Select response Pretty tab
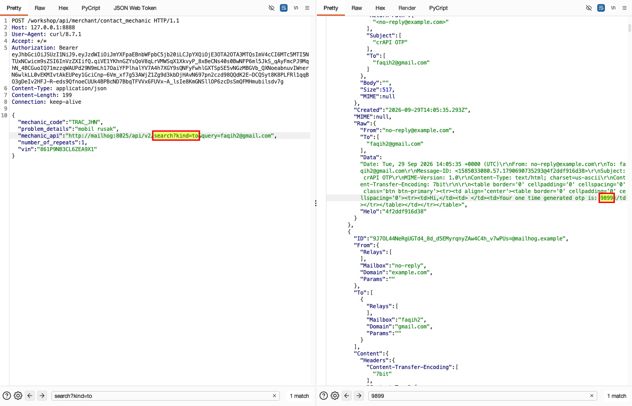632x406 pixels. click(331, 8)
